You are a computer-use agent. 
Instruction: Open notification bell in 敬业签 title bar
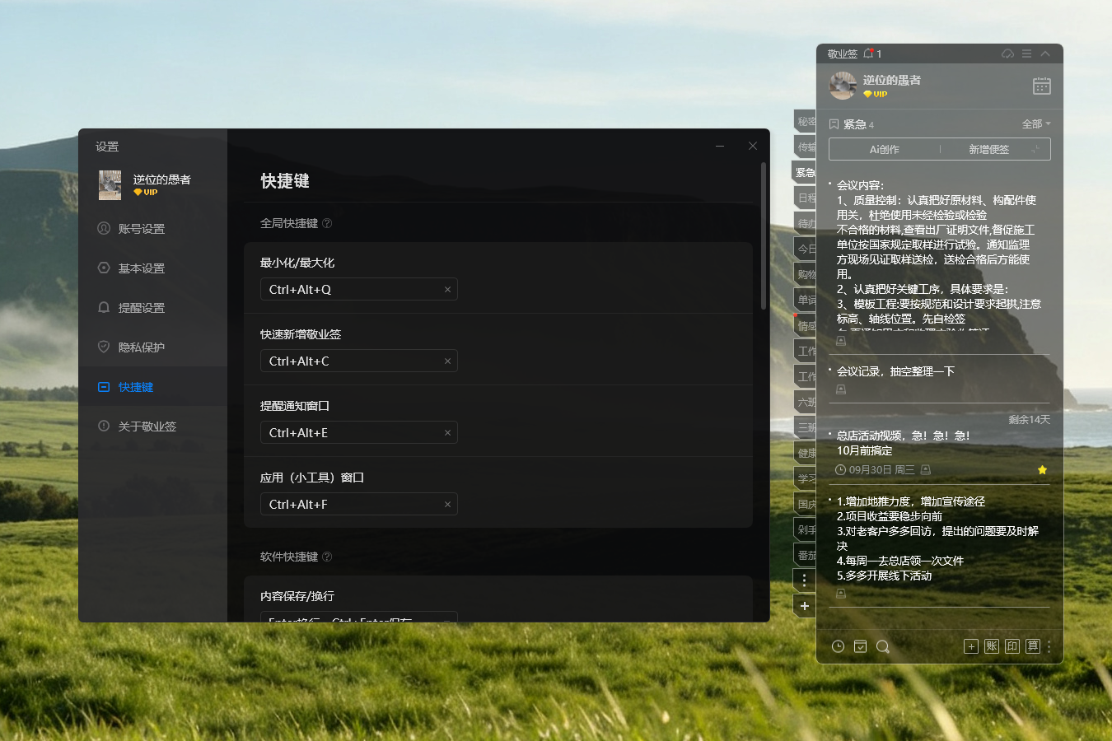click(x=868, y=54)
